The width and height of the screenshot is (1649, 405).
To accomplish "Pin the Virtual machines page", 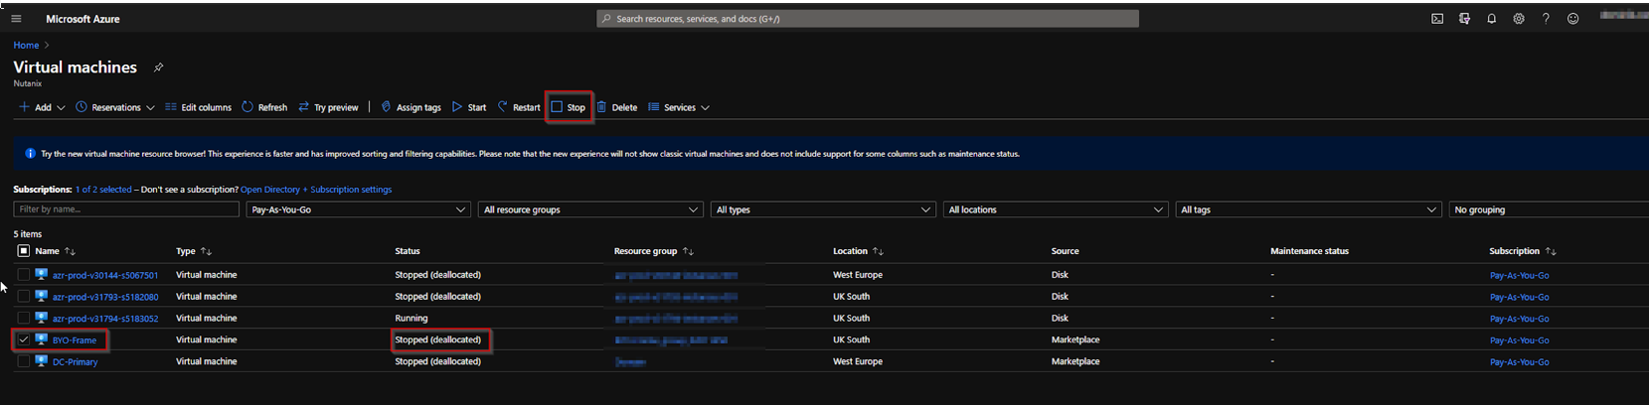I will coord(158,67).
